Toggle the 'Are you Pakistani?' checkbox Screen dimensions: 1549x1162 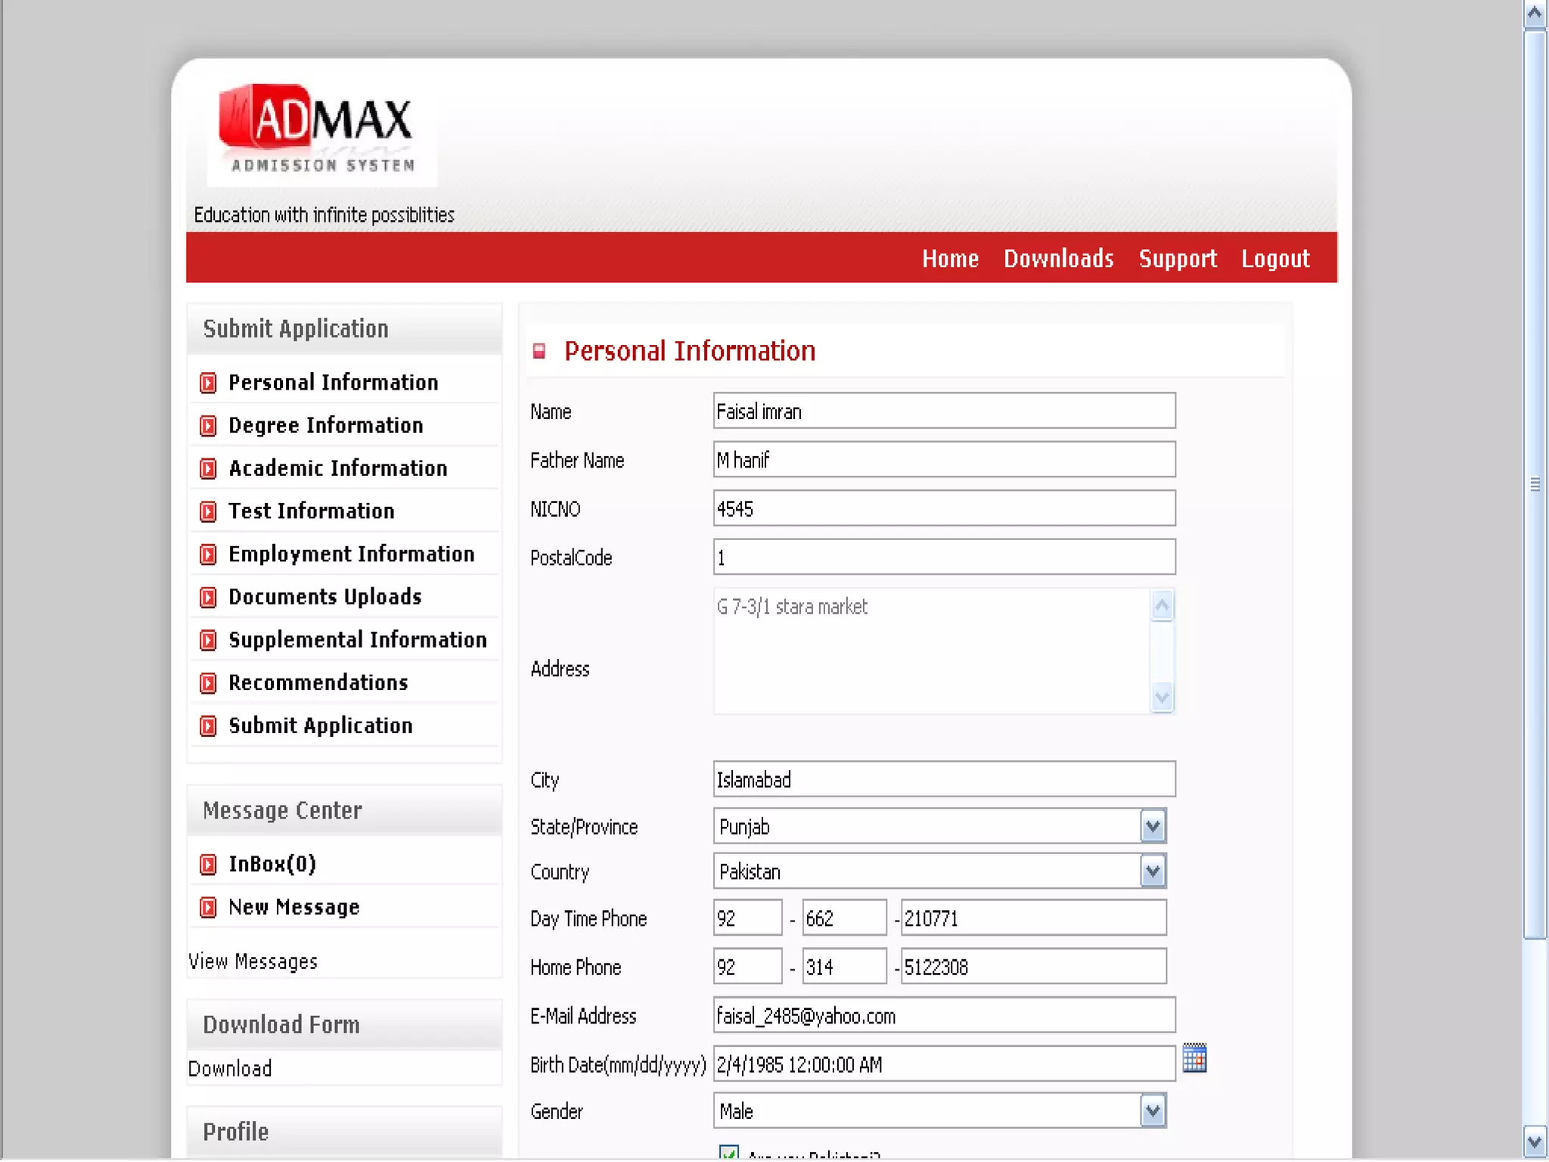(x=728, y=1152)
